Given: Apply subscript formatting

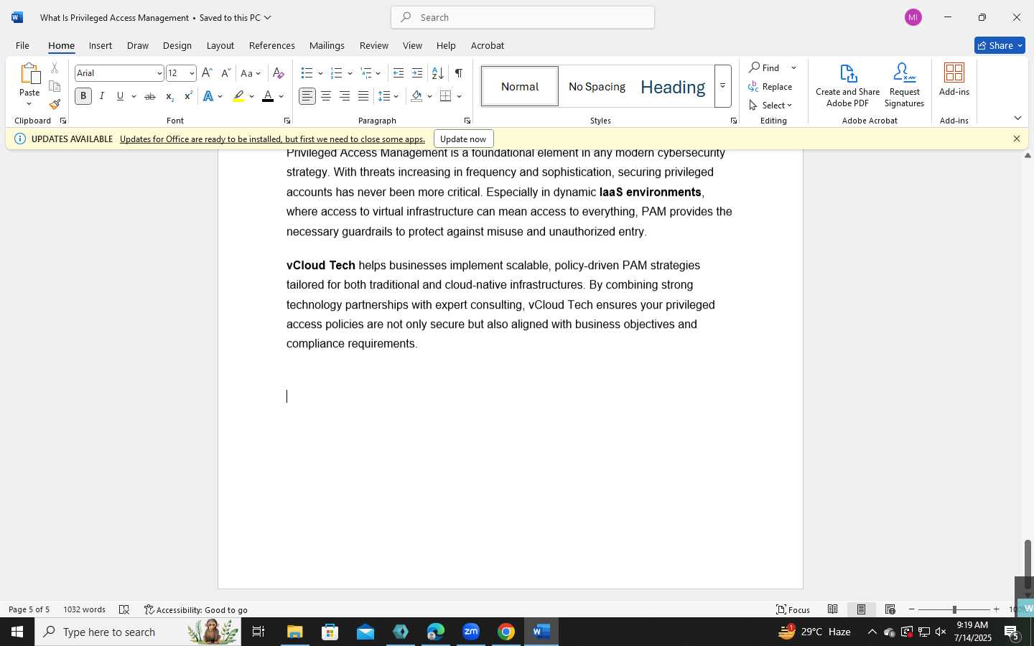Looking at the screenshot, I should (x=169, y=96).
